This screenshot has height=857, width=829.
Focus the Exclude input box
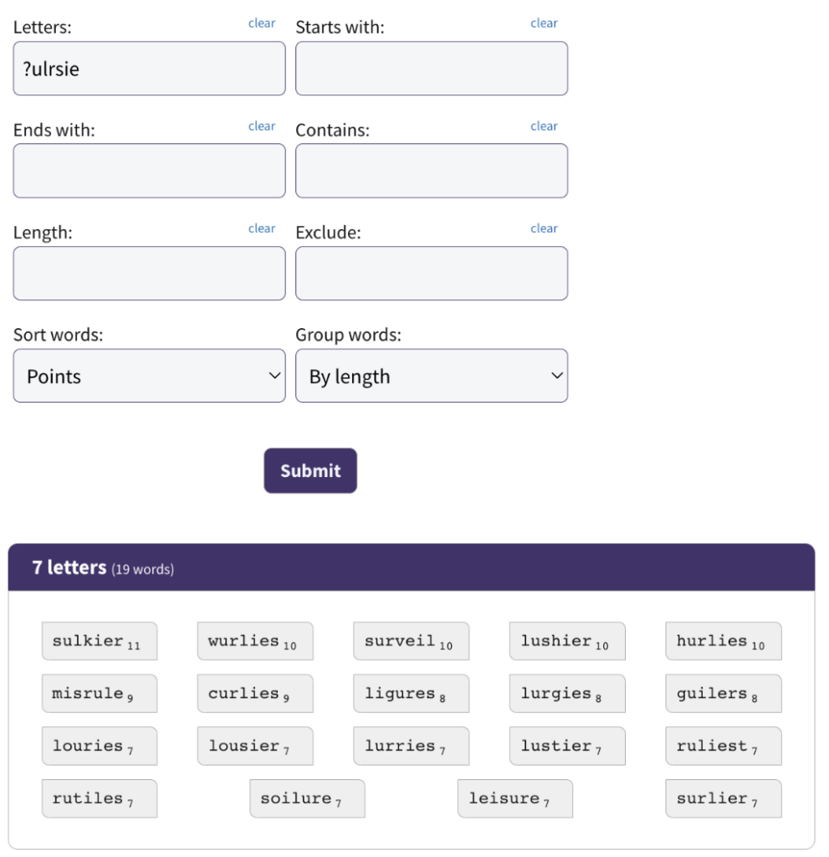432,274
